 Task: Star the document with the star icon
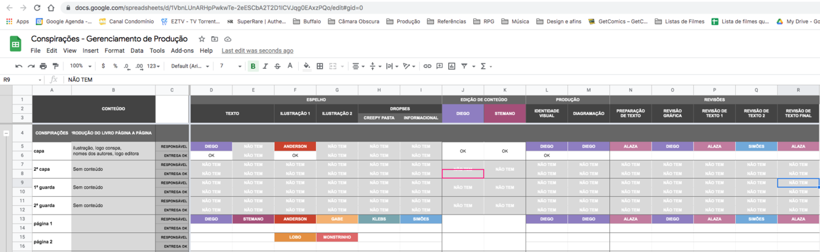pyautogui.click(x=202, y=39)
